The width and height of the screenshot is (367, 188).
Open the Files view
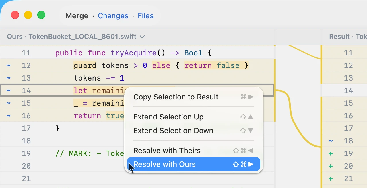[145, 16]
